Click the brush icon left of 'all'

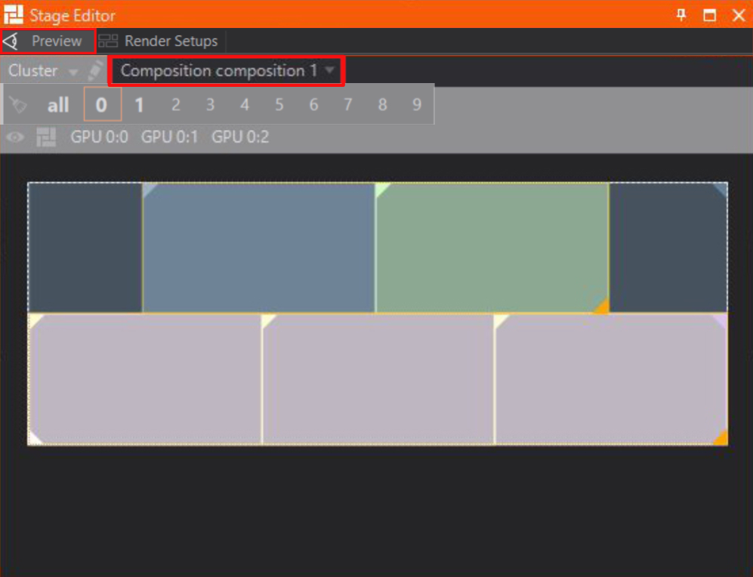click(18, 105)
